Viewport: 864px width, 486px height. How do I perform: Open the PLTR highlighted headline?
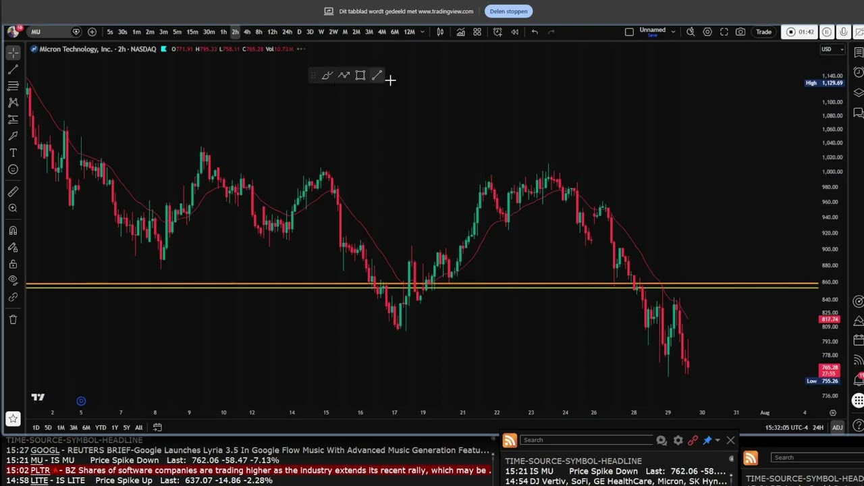click(248, 470)
